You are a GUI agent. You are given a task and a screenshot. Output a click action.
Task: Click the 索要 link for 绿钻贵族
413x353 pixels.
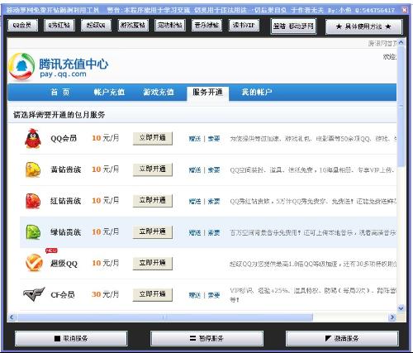[214, 233]
